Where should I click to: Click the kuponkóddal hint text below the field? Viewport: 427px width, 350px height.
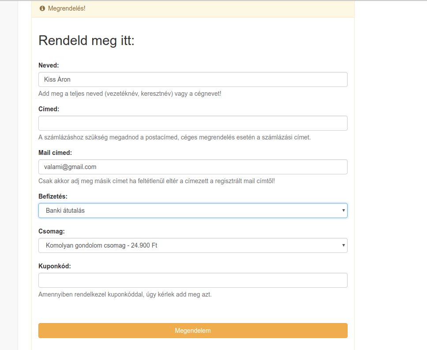[x=125, y=294]
